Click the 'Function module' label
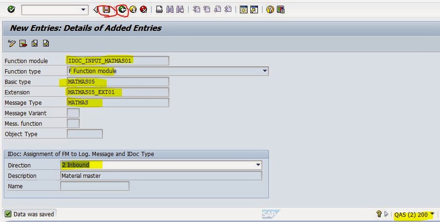 point(26,61)
